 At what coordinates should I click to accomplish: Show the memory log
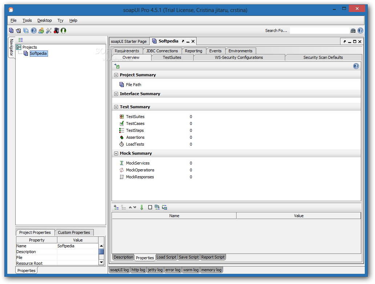(x=211, y=270)
